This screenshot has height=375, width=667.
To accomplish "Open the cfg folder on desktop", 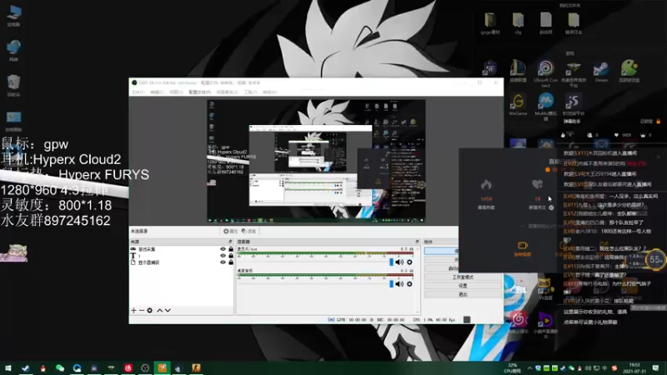I will click(x=518, y=23).
